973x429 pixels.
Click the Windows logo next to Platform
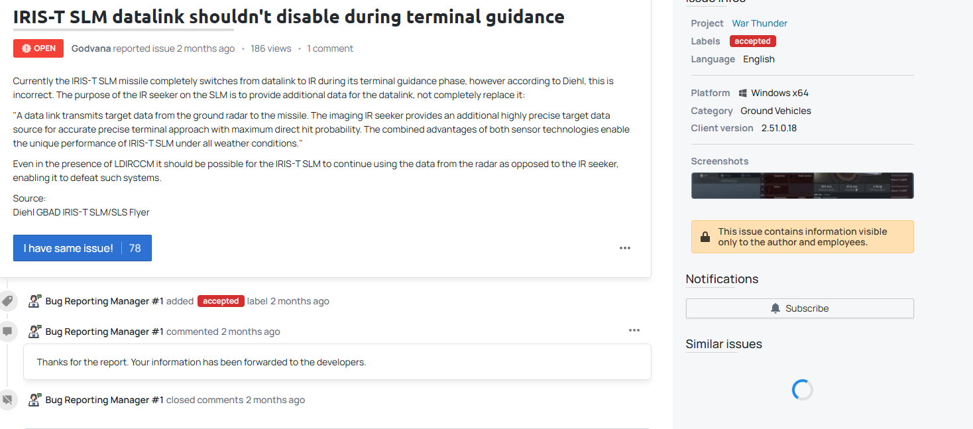click(x=743, y=93)
